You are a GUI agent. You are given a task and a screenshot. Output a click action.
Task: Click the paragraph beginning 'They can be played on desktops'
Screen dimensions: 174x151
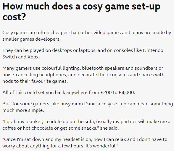click(83, 53)
